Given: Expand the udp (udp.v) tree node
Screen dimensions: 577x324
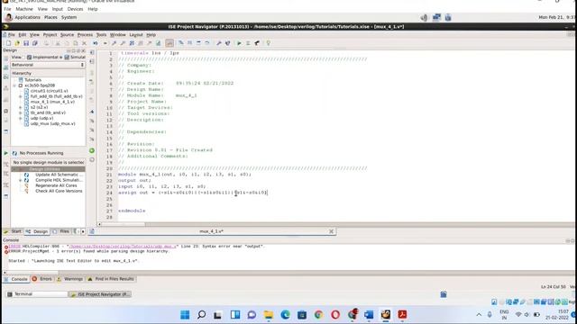Looking at the screenshot, I should pos(21,118).
